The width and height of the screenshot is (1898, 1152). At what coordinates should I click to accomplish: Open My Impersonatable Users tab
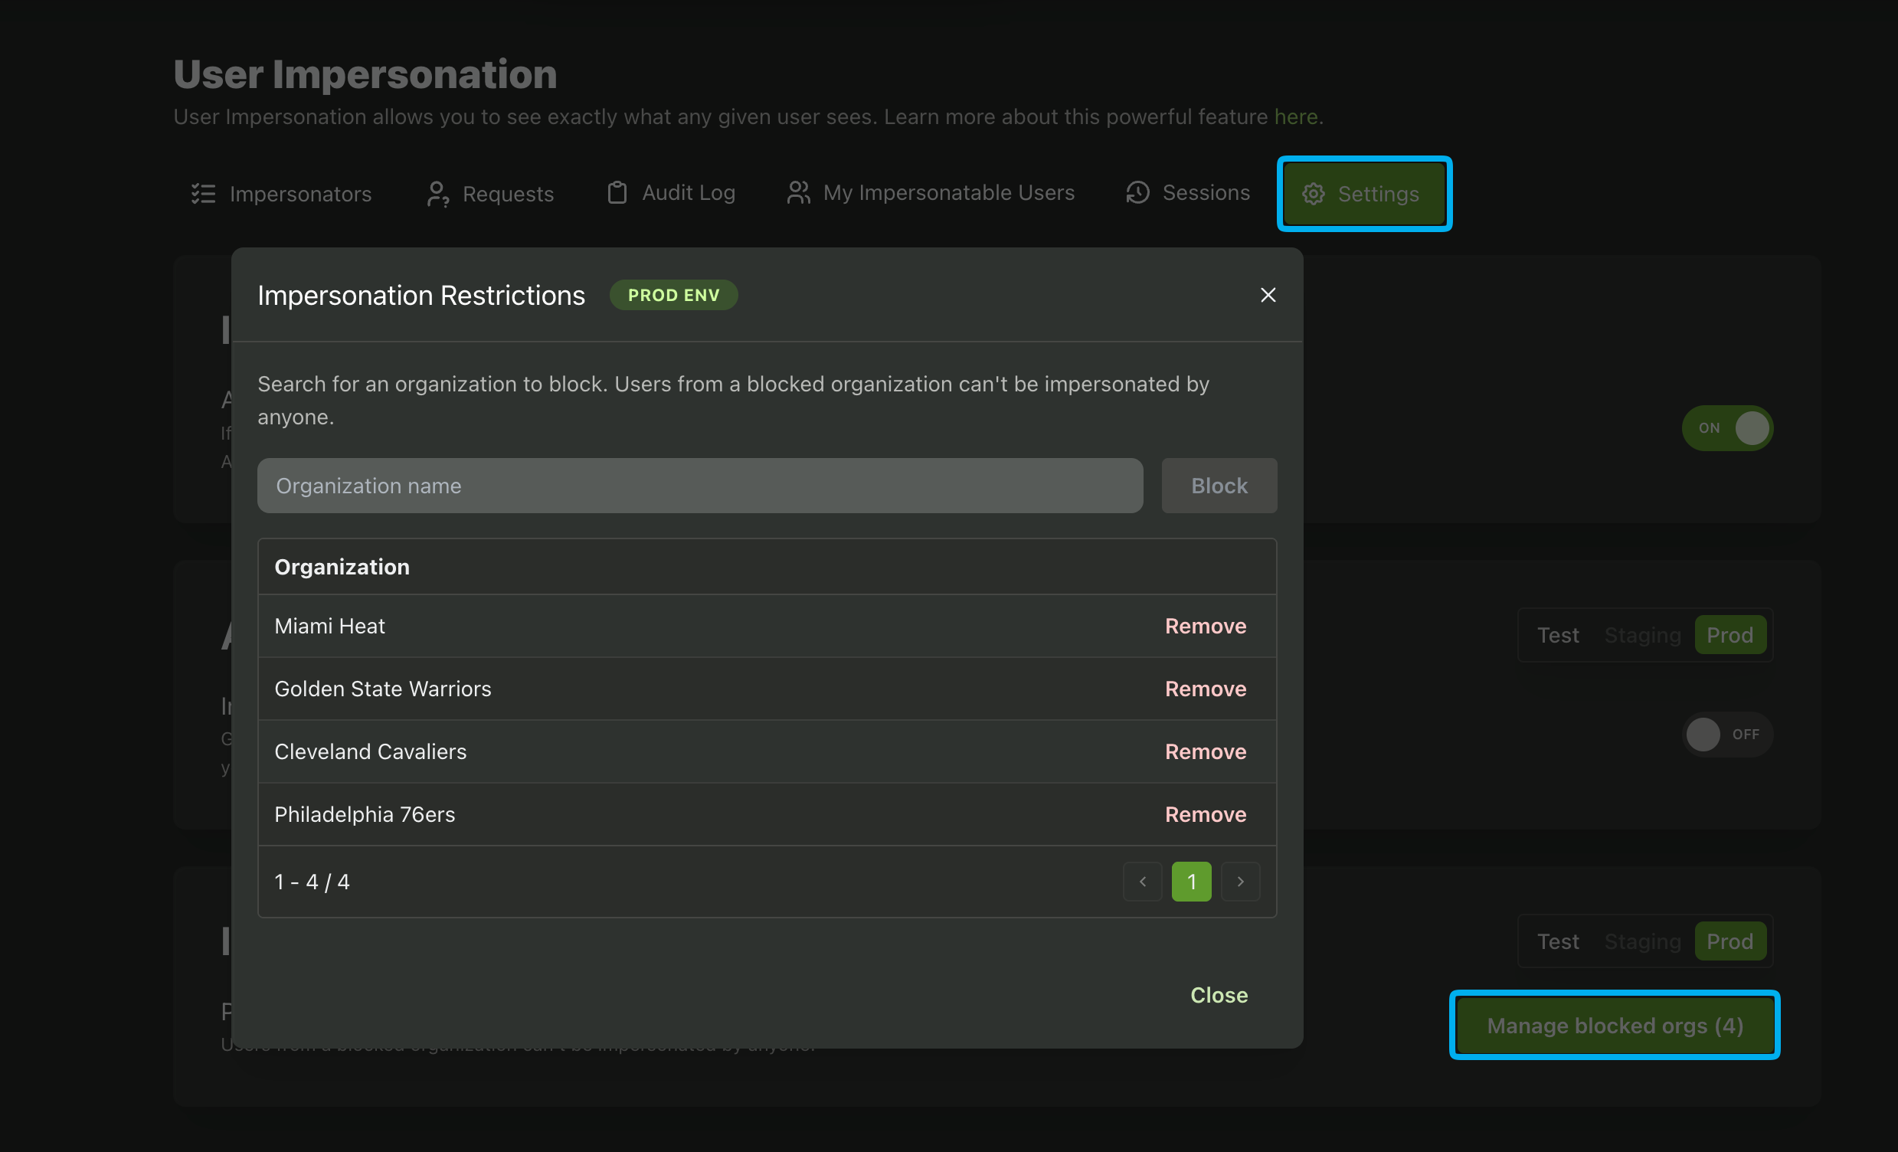click(931, 192)
